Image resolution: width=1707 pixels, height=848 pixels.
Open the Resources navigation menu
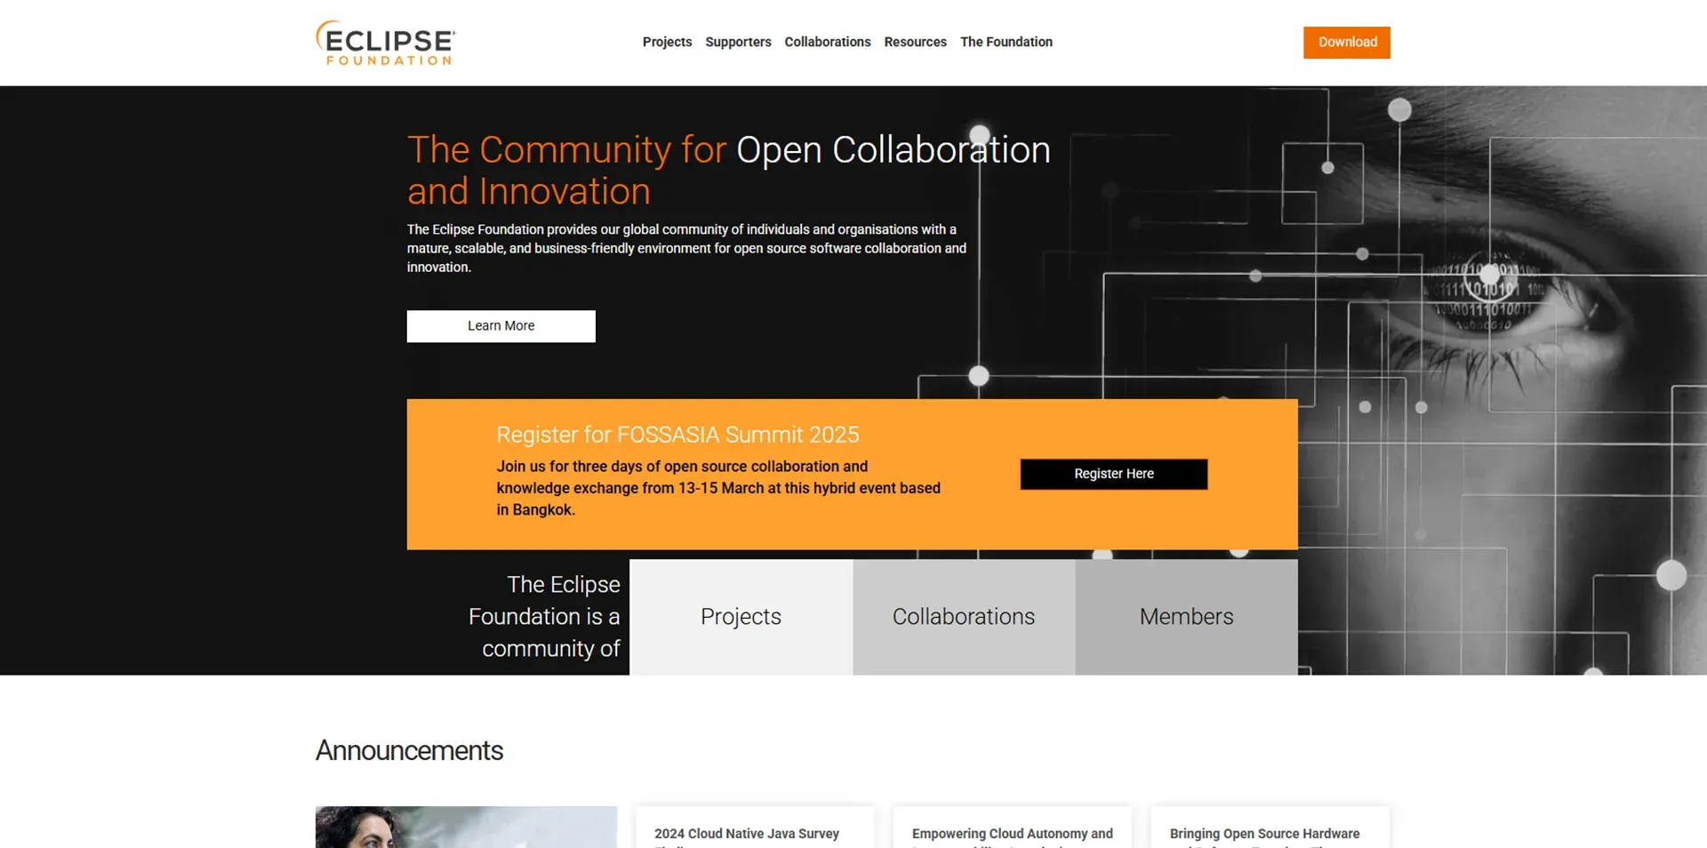pyautogui.click(x=915, y=42)
